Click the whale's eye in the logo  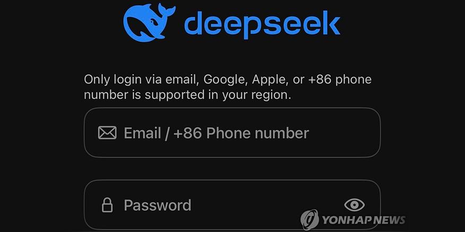point(152,21)
